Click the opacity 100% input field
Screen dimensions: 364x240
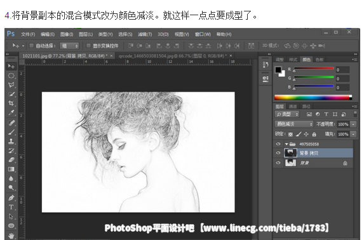(343, 124)
